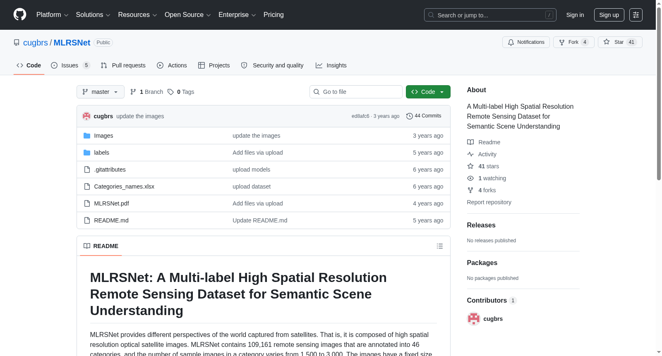The image size is (662, 356).
Task: Open the cugbrs owner profile link
Action: tap(36, 43)
